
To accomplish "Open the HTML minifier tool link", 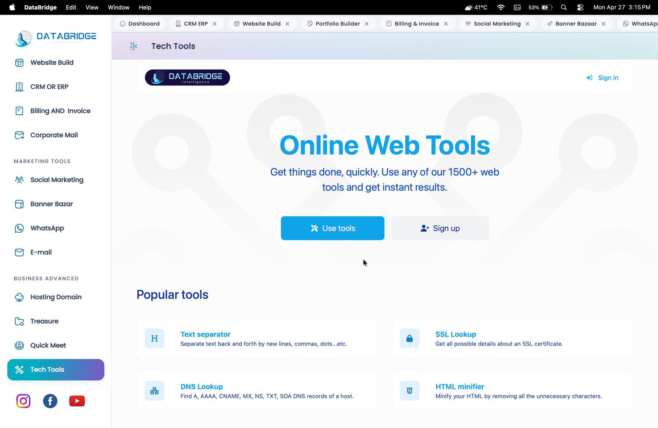I will [x=460, y=386].
